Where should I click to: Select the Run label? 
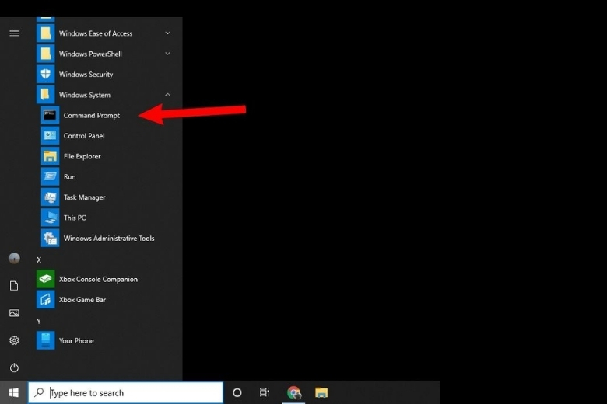click(x=70, y=176)
